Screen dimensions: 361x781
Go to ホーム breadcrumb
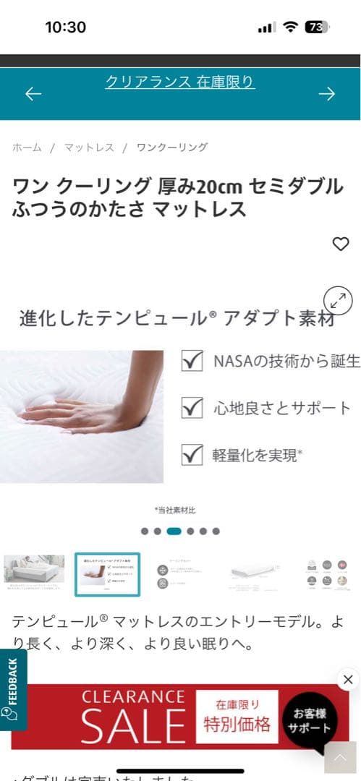[x=27, y=148]
